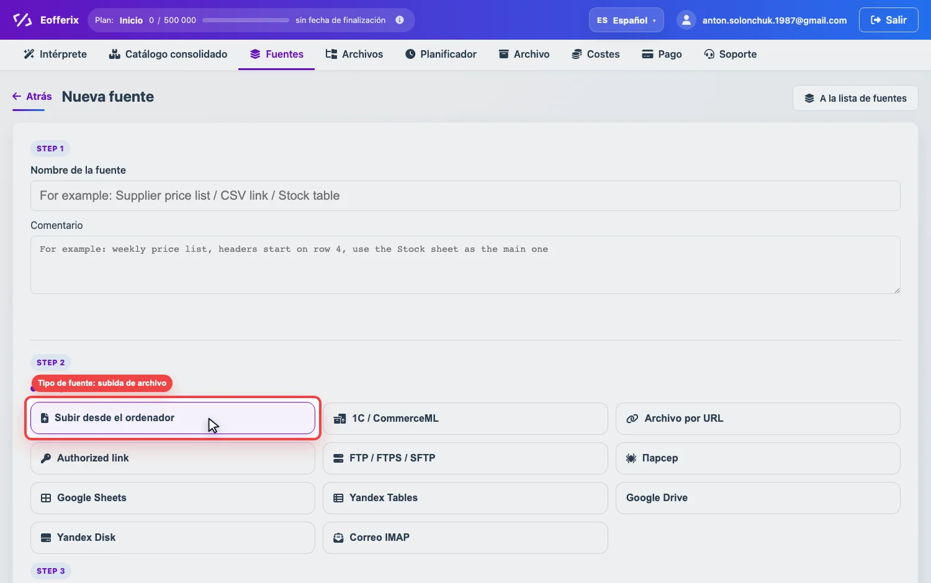Select the FTP / FTPS / SFTP source
This screenshot has height=583, width=931.
click(465, 458)
